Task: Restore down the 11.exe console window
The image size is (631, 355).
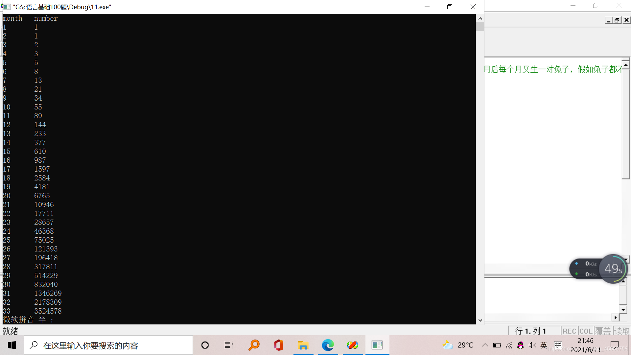Action: 450,7
